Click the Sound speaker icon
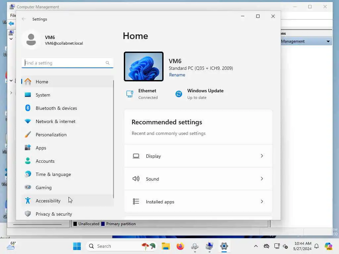Viewport: 339px width, 254px height. tap(136, 179)
